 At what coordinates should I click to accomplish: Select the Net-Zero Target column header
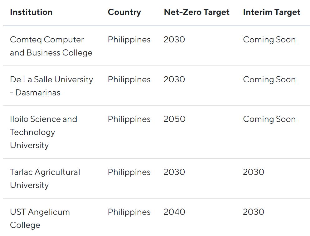[x=197, y=12]
